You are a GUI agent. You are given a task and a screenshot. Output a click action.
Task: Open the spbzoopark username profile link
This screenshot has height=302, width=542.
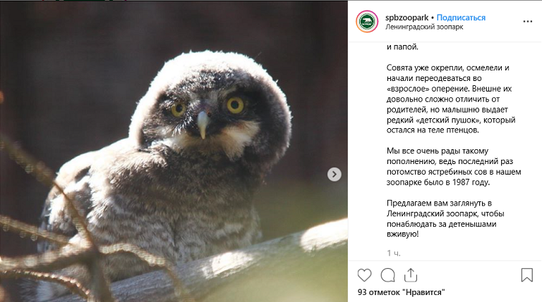point(406,18)
